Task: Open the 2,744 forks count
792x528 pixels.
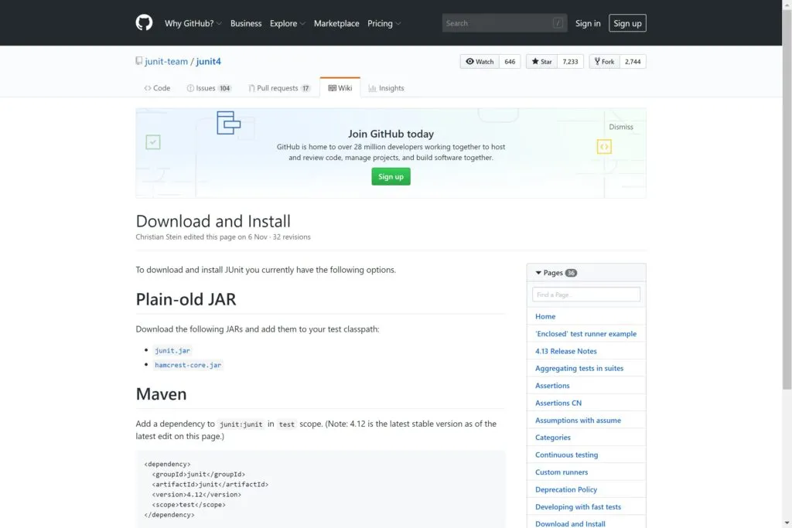Action: point(633,62)
